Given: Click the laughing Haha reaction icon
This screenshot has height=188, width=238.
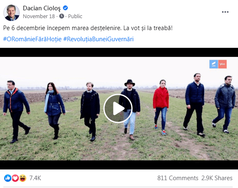Looking at the screenshot, I should 23,178.
